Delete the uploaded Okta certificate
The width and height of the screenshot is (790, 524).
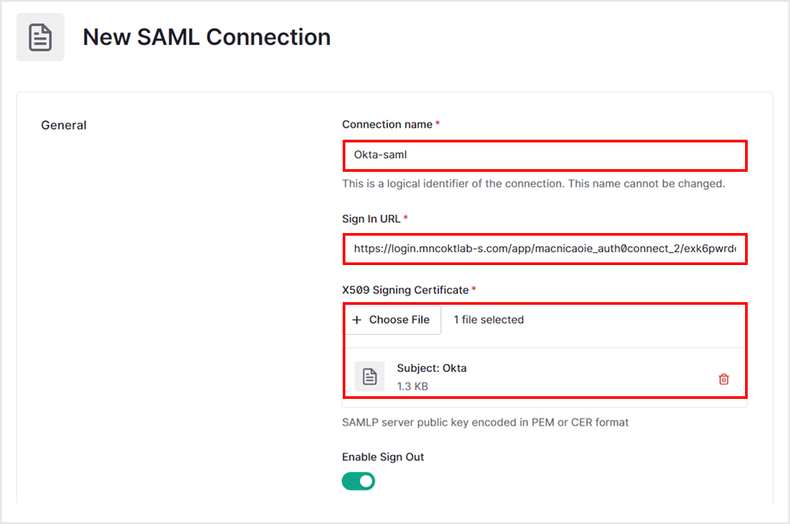[724, 379]
